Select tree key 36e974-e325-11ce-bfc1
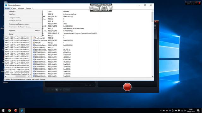Screen dimensions: 202x113 click(x=17, y=45)
